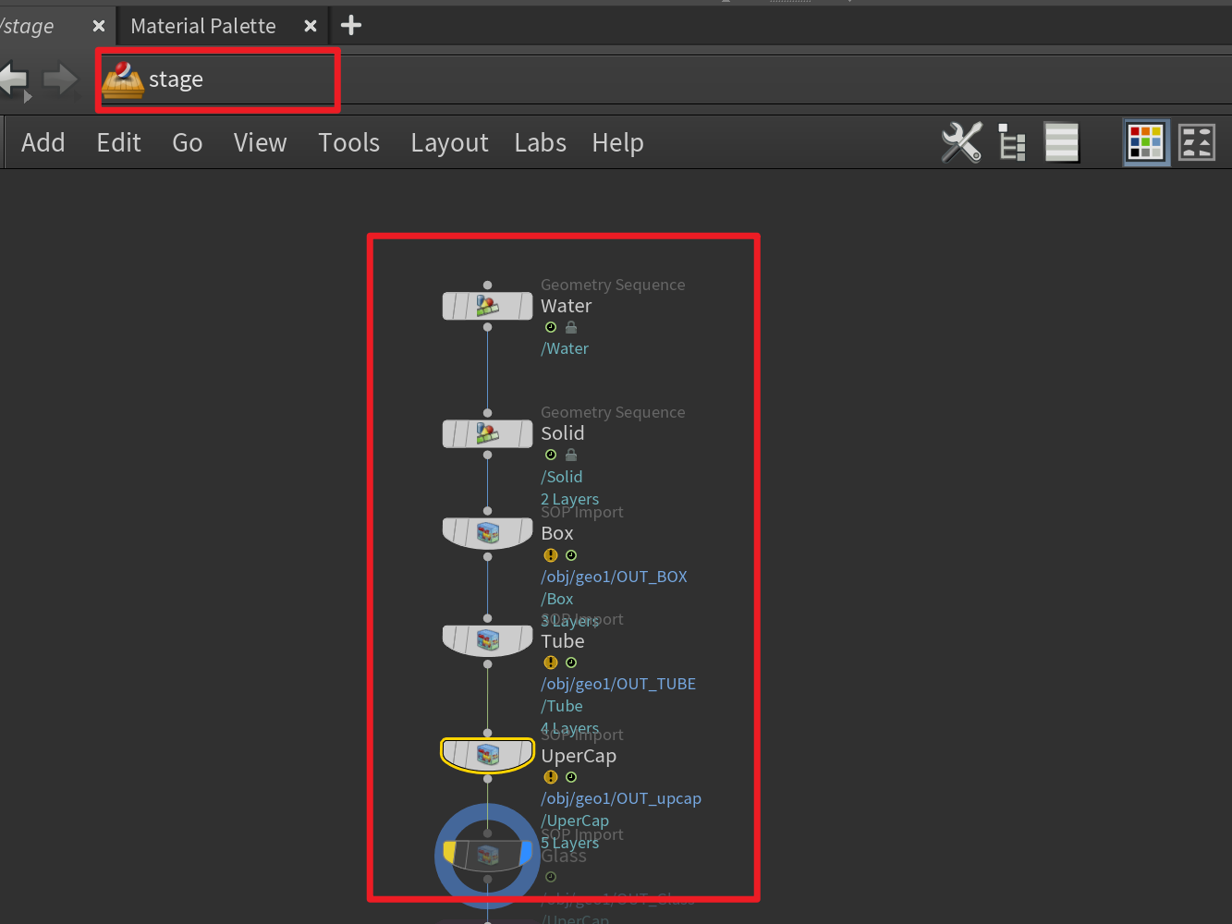Close the /stage tab
The image size is (1232, 924).
coord(99,26)
